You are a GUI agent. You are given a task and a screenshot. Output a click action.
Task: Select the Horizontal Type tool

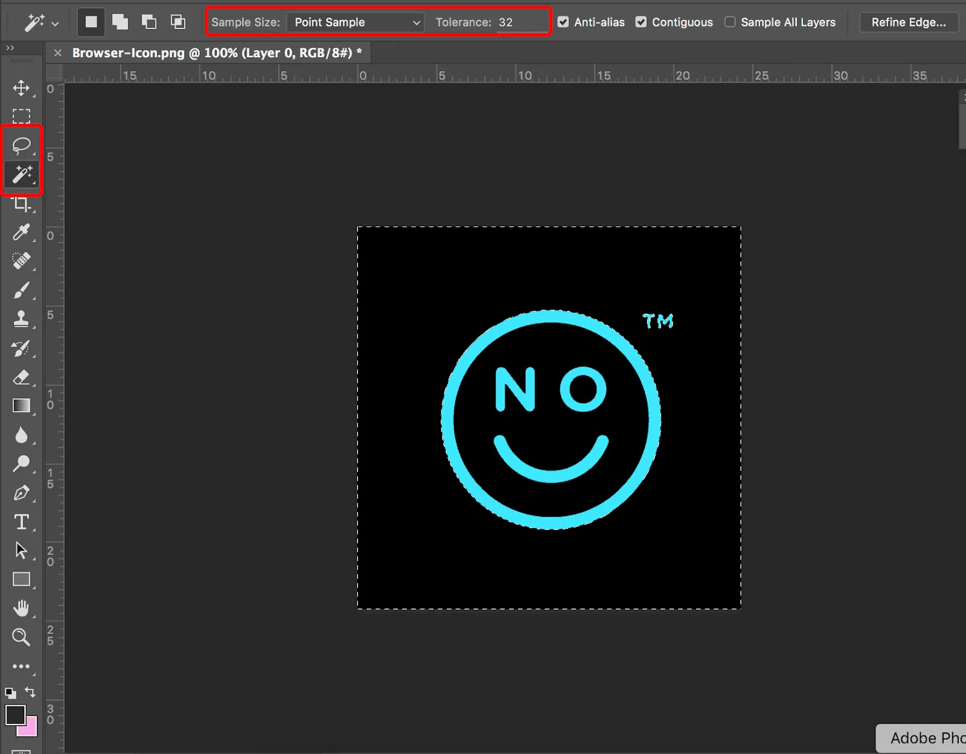pos(22,522)
